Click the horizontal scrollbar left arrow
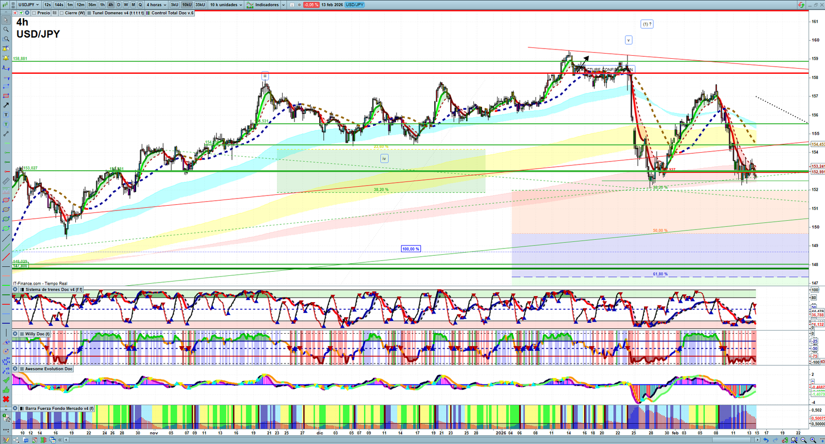 [x=67, y=440]
